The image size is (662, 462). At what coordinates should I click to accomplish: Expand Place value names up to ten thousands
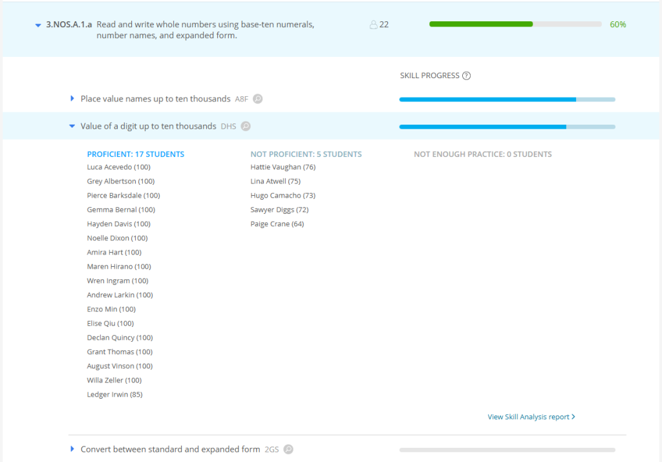(72, 98)
